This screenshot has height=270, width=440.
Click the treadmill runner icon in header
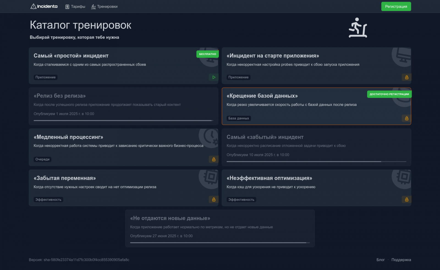tap(358, 27)
